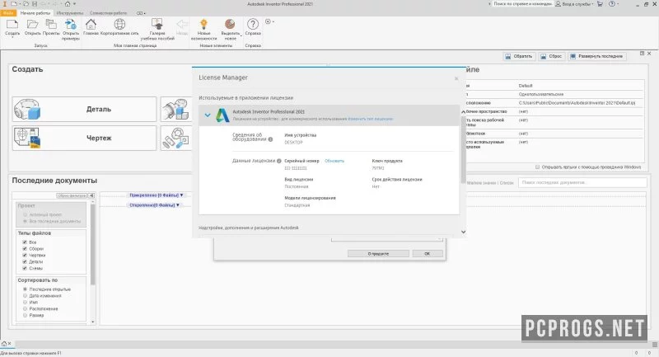
Task: Open the Вход в службы dropdown
Action: 593,4
